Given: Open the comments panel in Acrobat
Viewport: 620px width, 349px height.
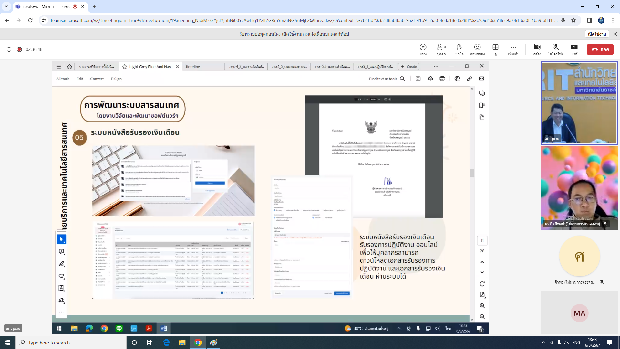Looking at the screenshot, I should click(482, 93).
